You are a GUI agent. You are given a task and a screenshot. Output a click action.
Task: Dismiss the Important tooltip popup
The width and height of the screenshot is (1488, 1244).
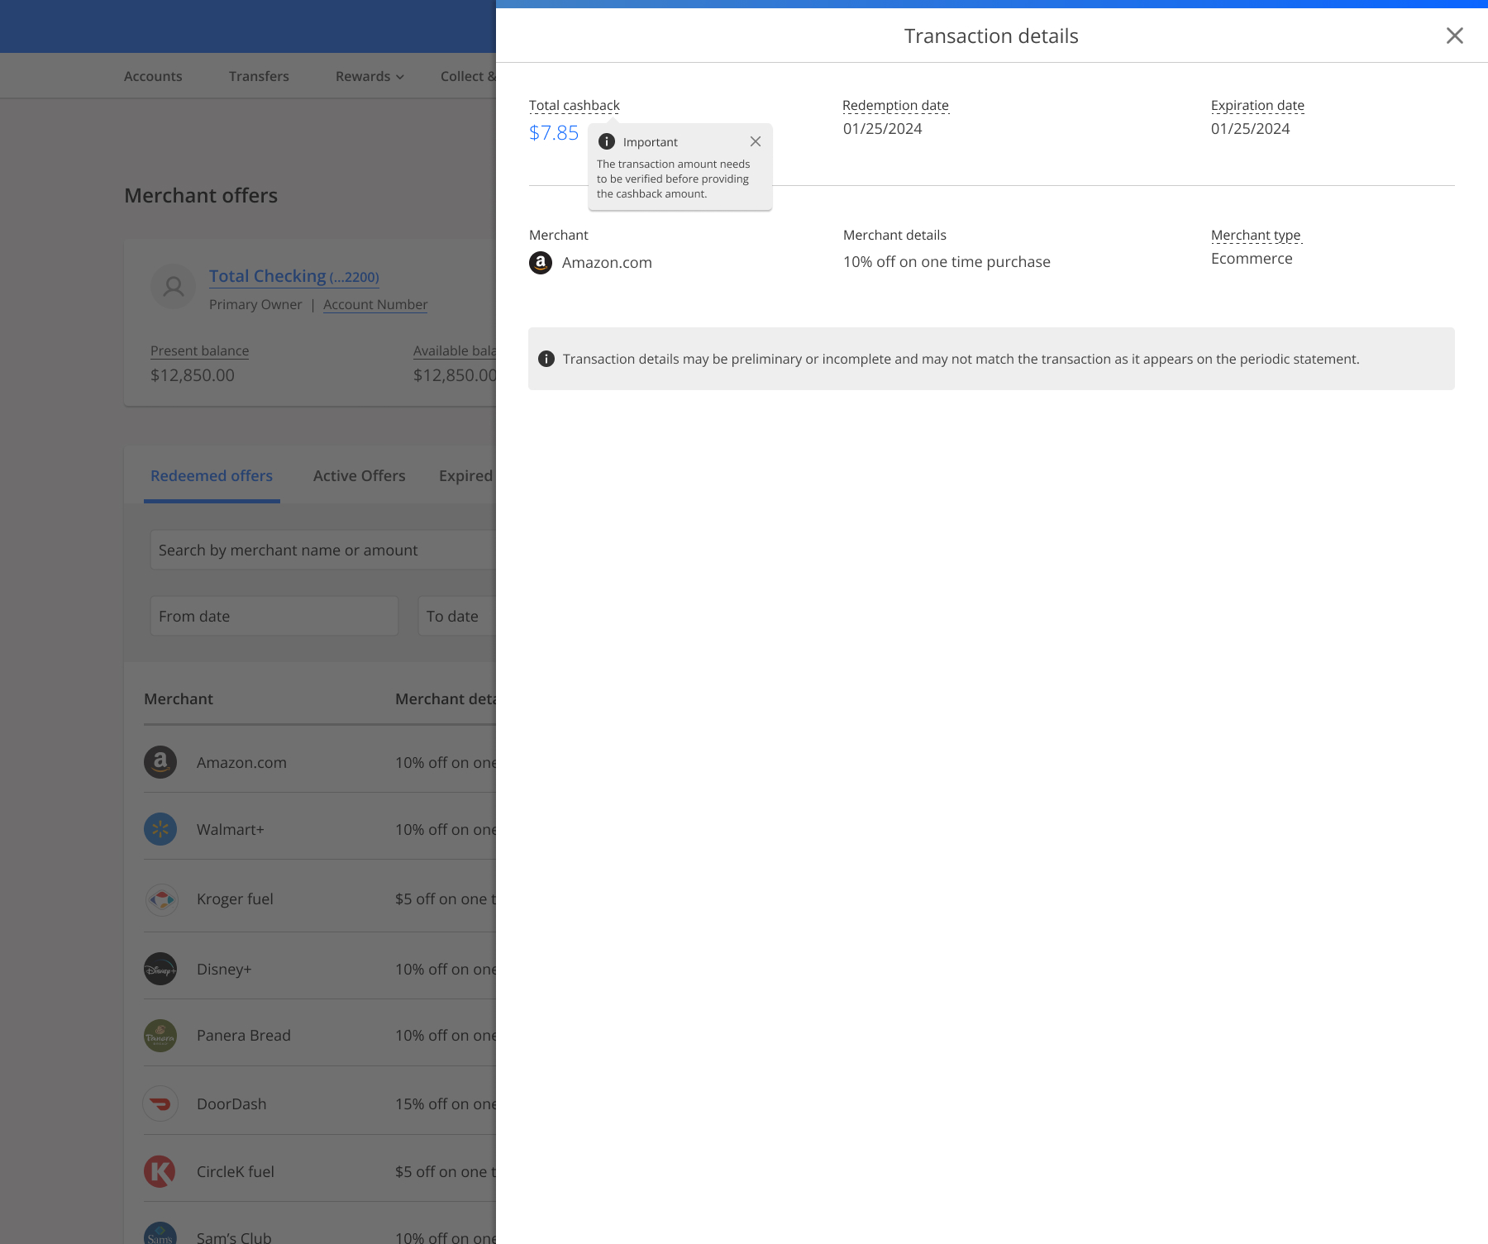tap(755, 141)
